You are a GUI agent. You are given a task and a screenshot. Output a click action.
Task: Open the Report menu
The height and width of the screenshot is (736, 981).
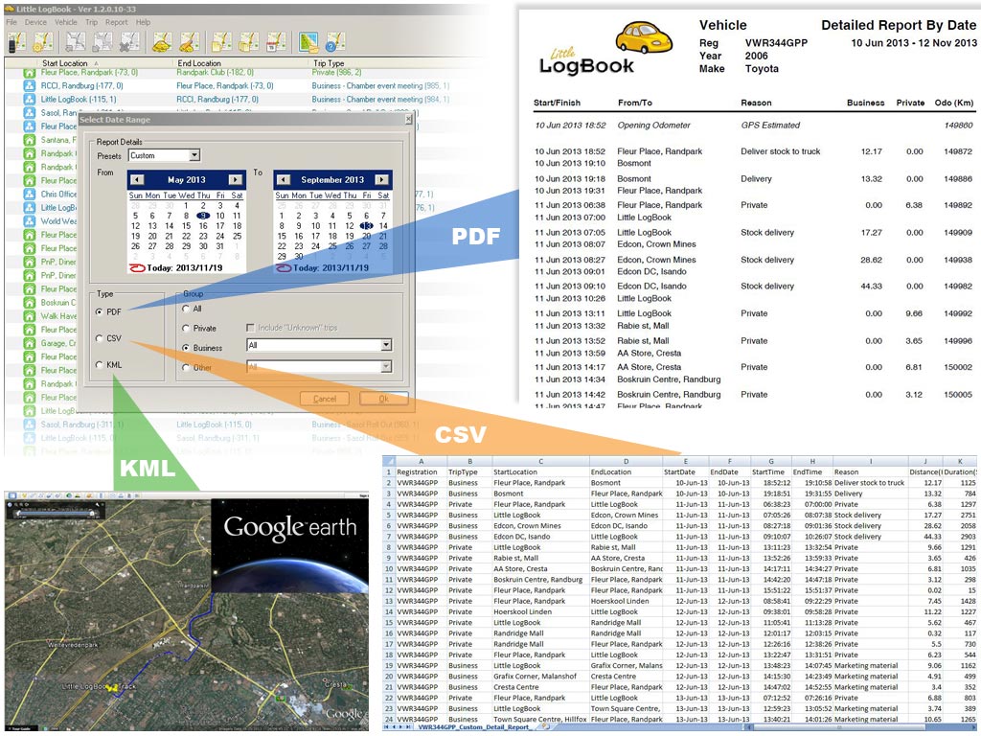[116, 22]
